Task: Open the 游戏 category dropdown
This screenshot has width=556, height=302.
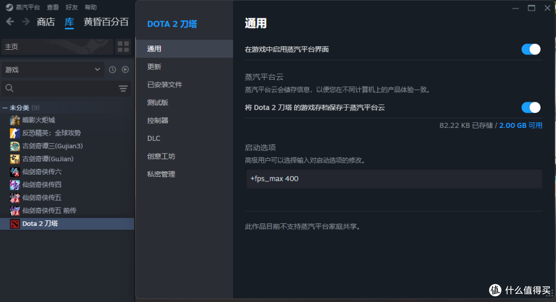Action: tap(53, 70)
